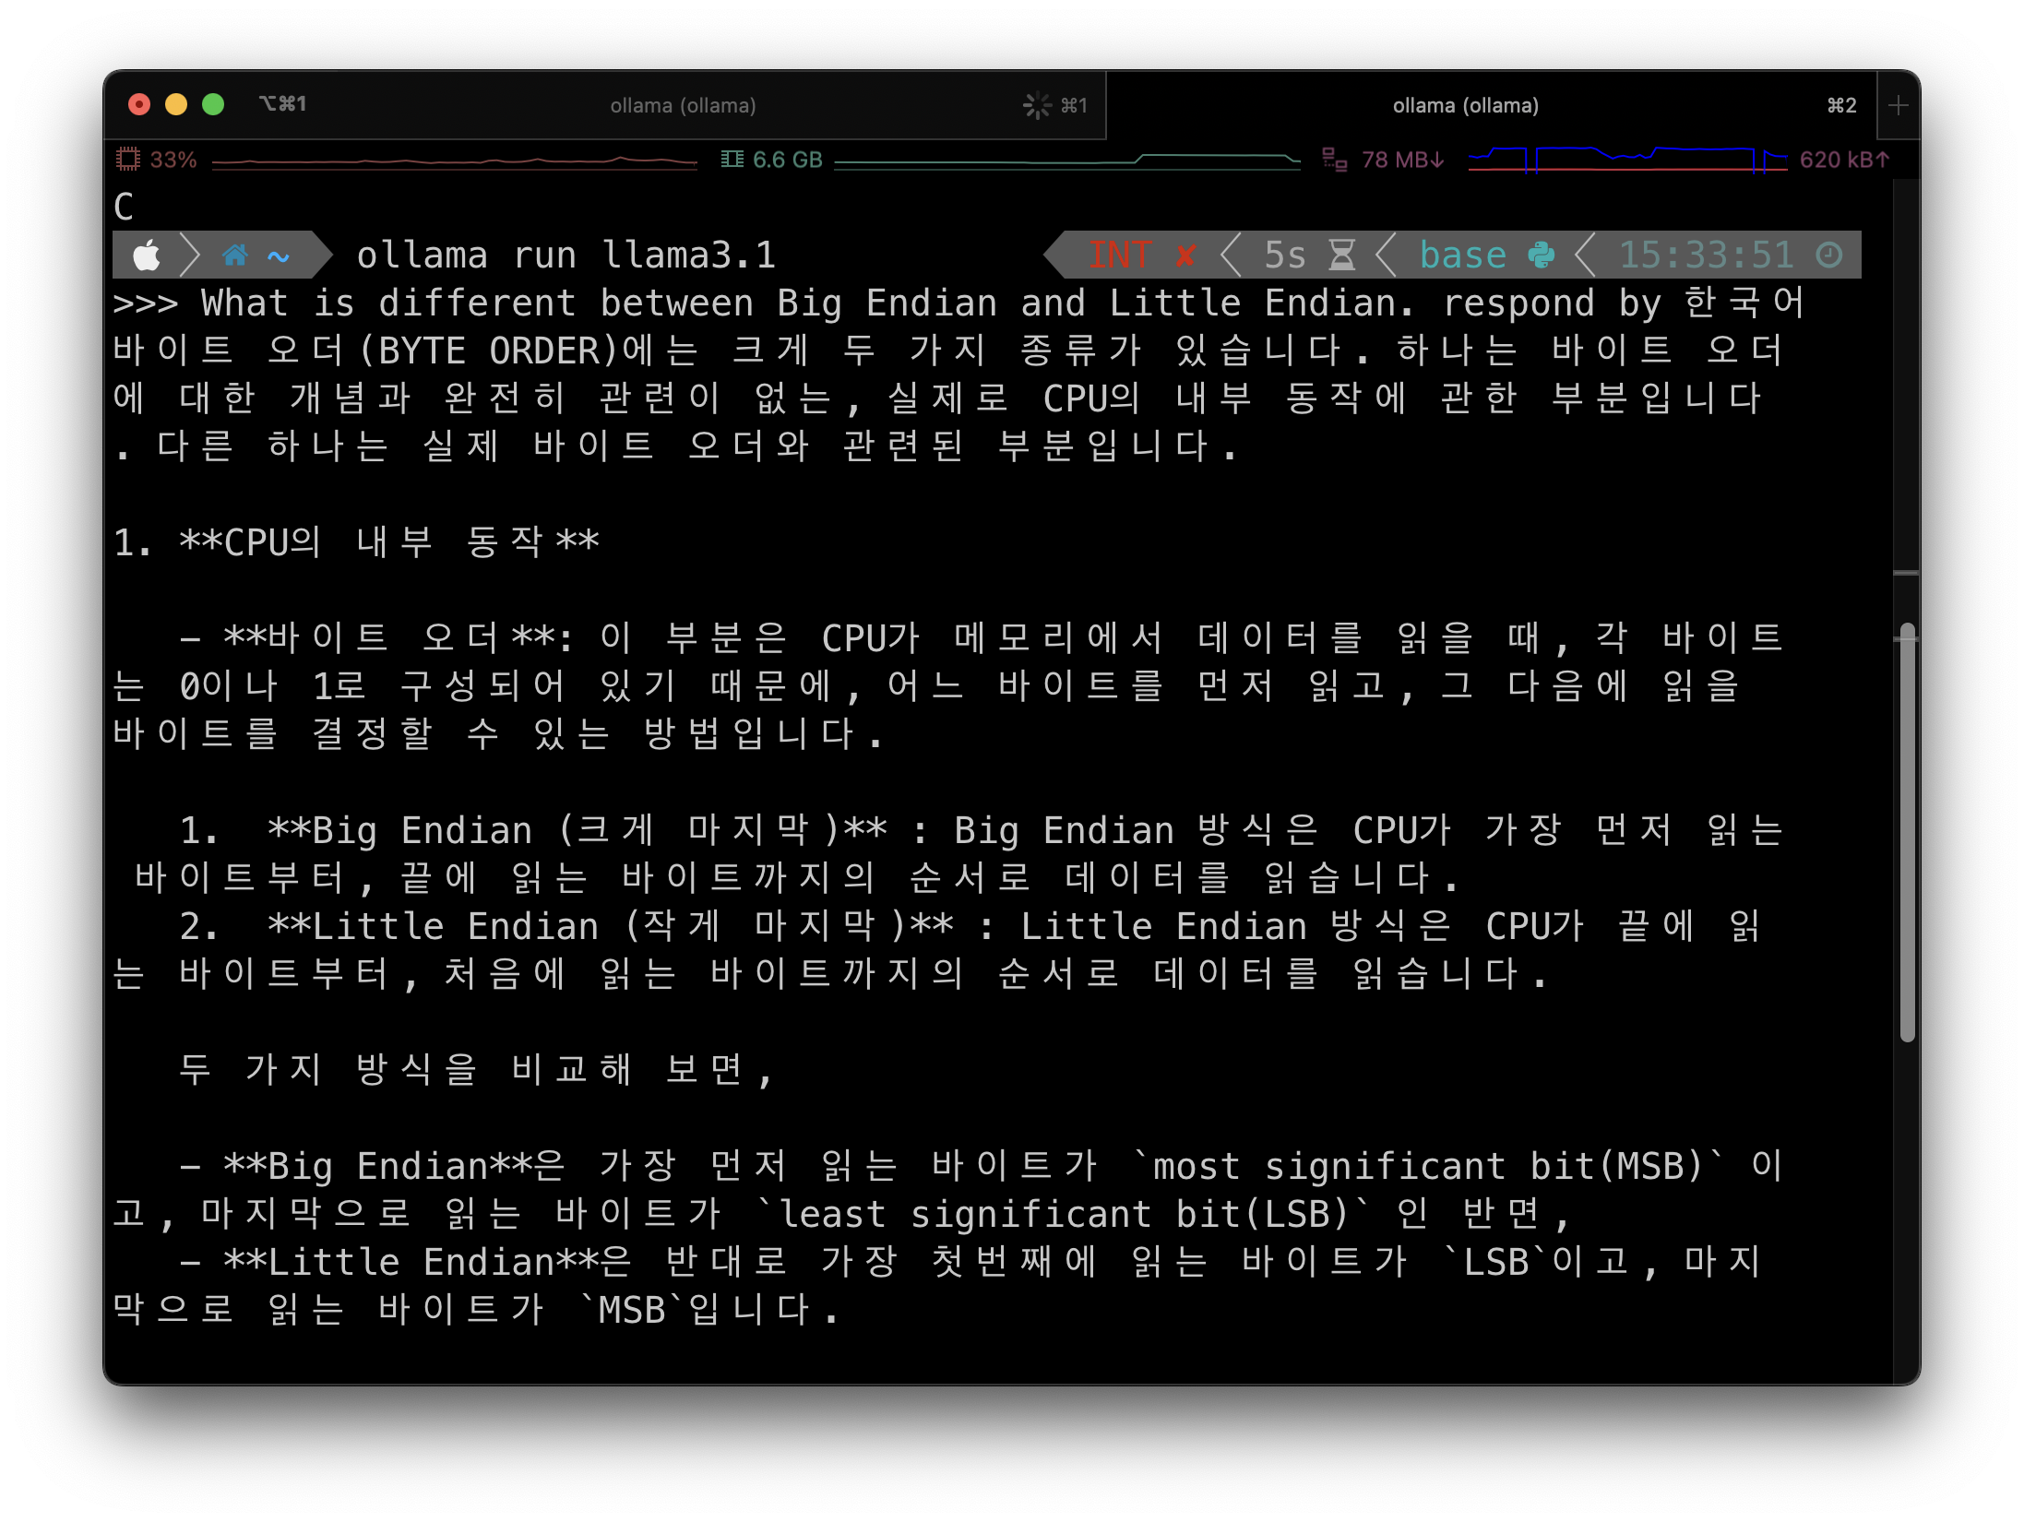Click the terminal scrollbar thumb
2024x1522 pixels.
pos(1907,832)
